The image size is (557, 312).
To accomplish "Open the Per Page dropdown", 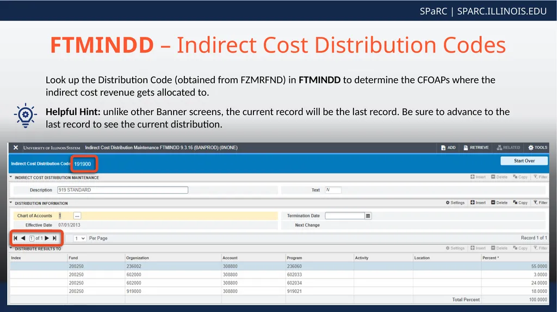I will click(79, 238).
